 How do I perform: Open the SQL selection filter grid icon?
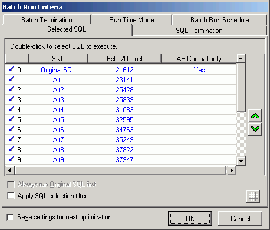(253, 196)
